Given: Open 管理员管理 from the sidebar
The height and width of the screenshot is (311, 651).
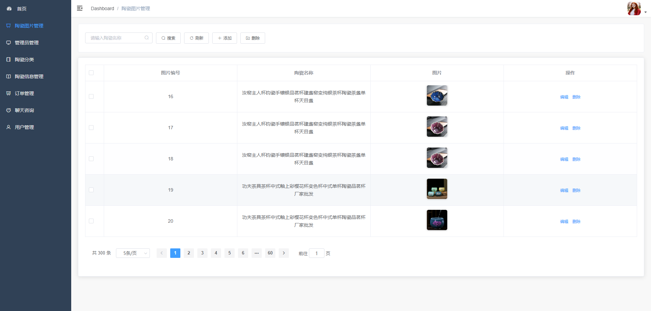Looking at the screenshot, I should pyautogui.click(x=8, y=43).
